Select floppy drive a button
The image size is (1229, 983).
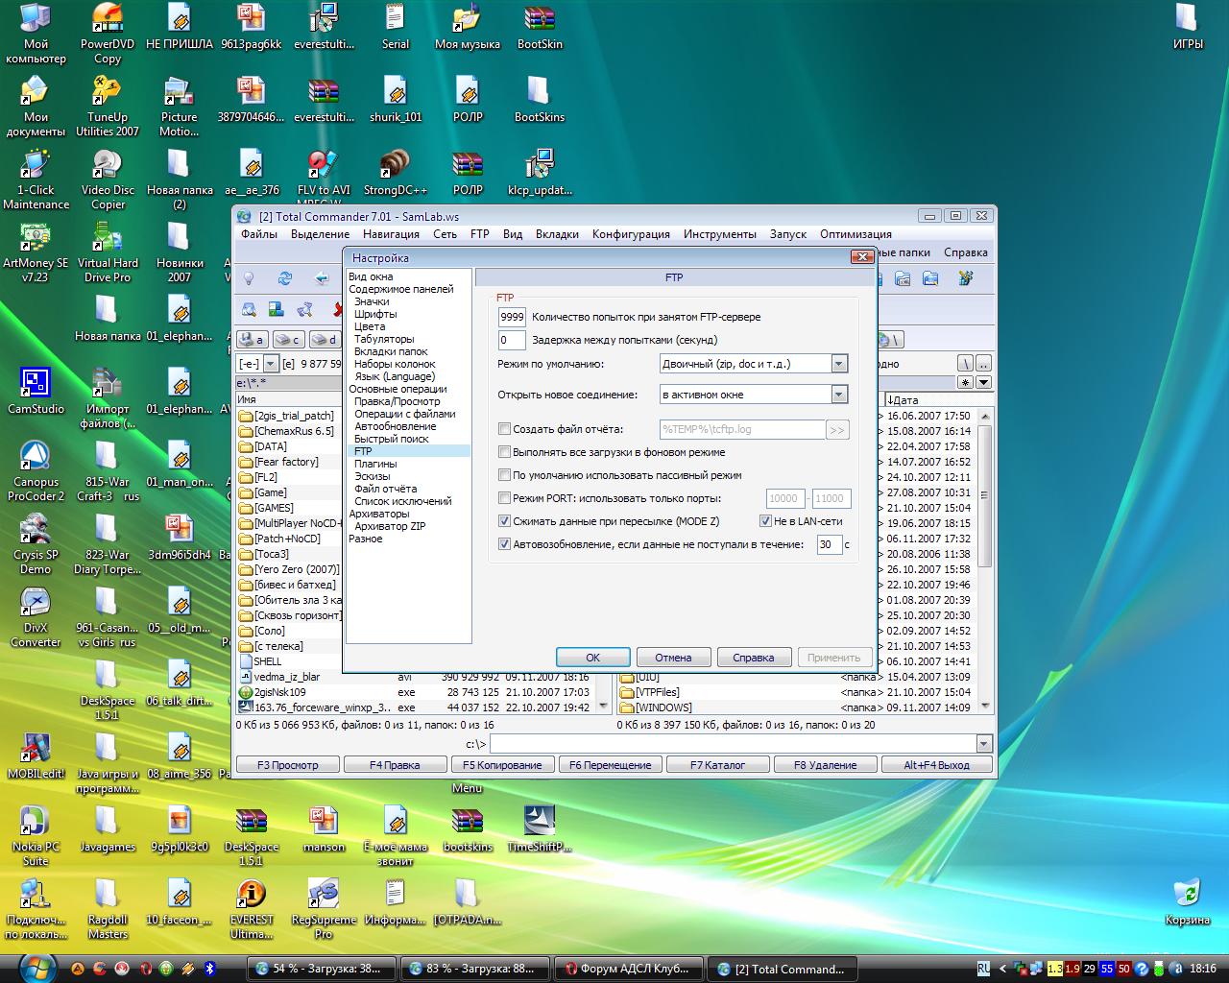(252, 340)
